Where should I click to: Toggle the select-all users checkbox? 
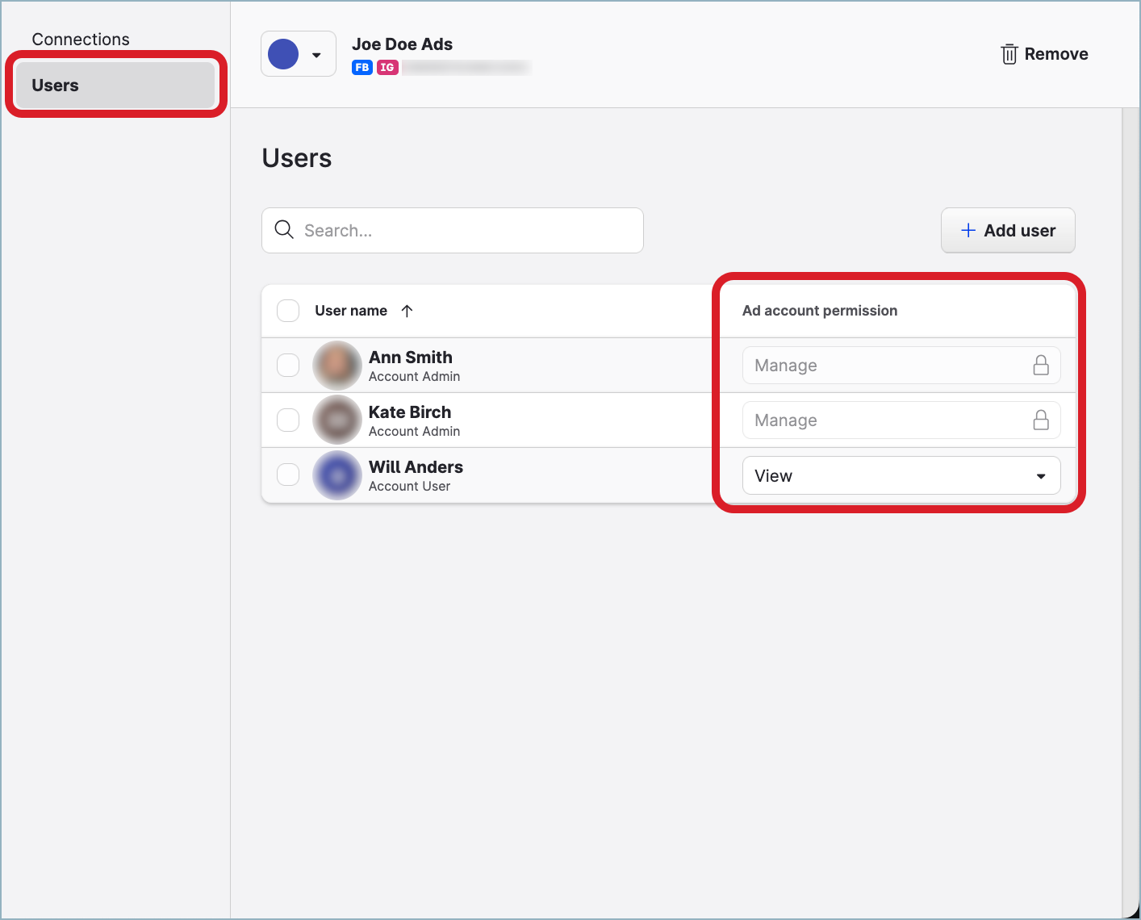pos(288,311)
